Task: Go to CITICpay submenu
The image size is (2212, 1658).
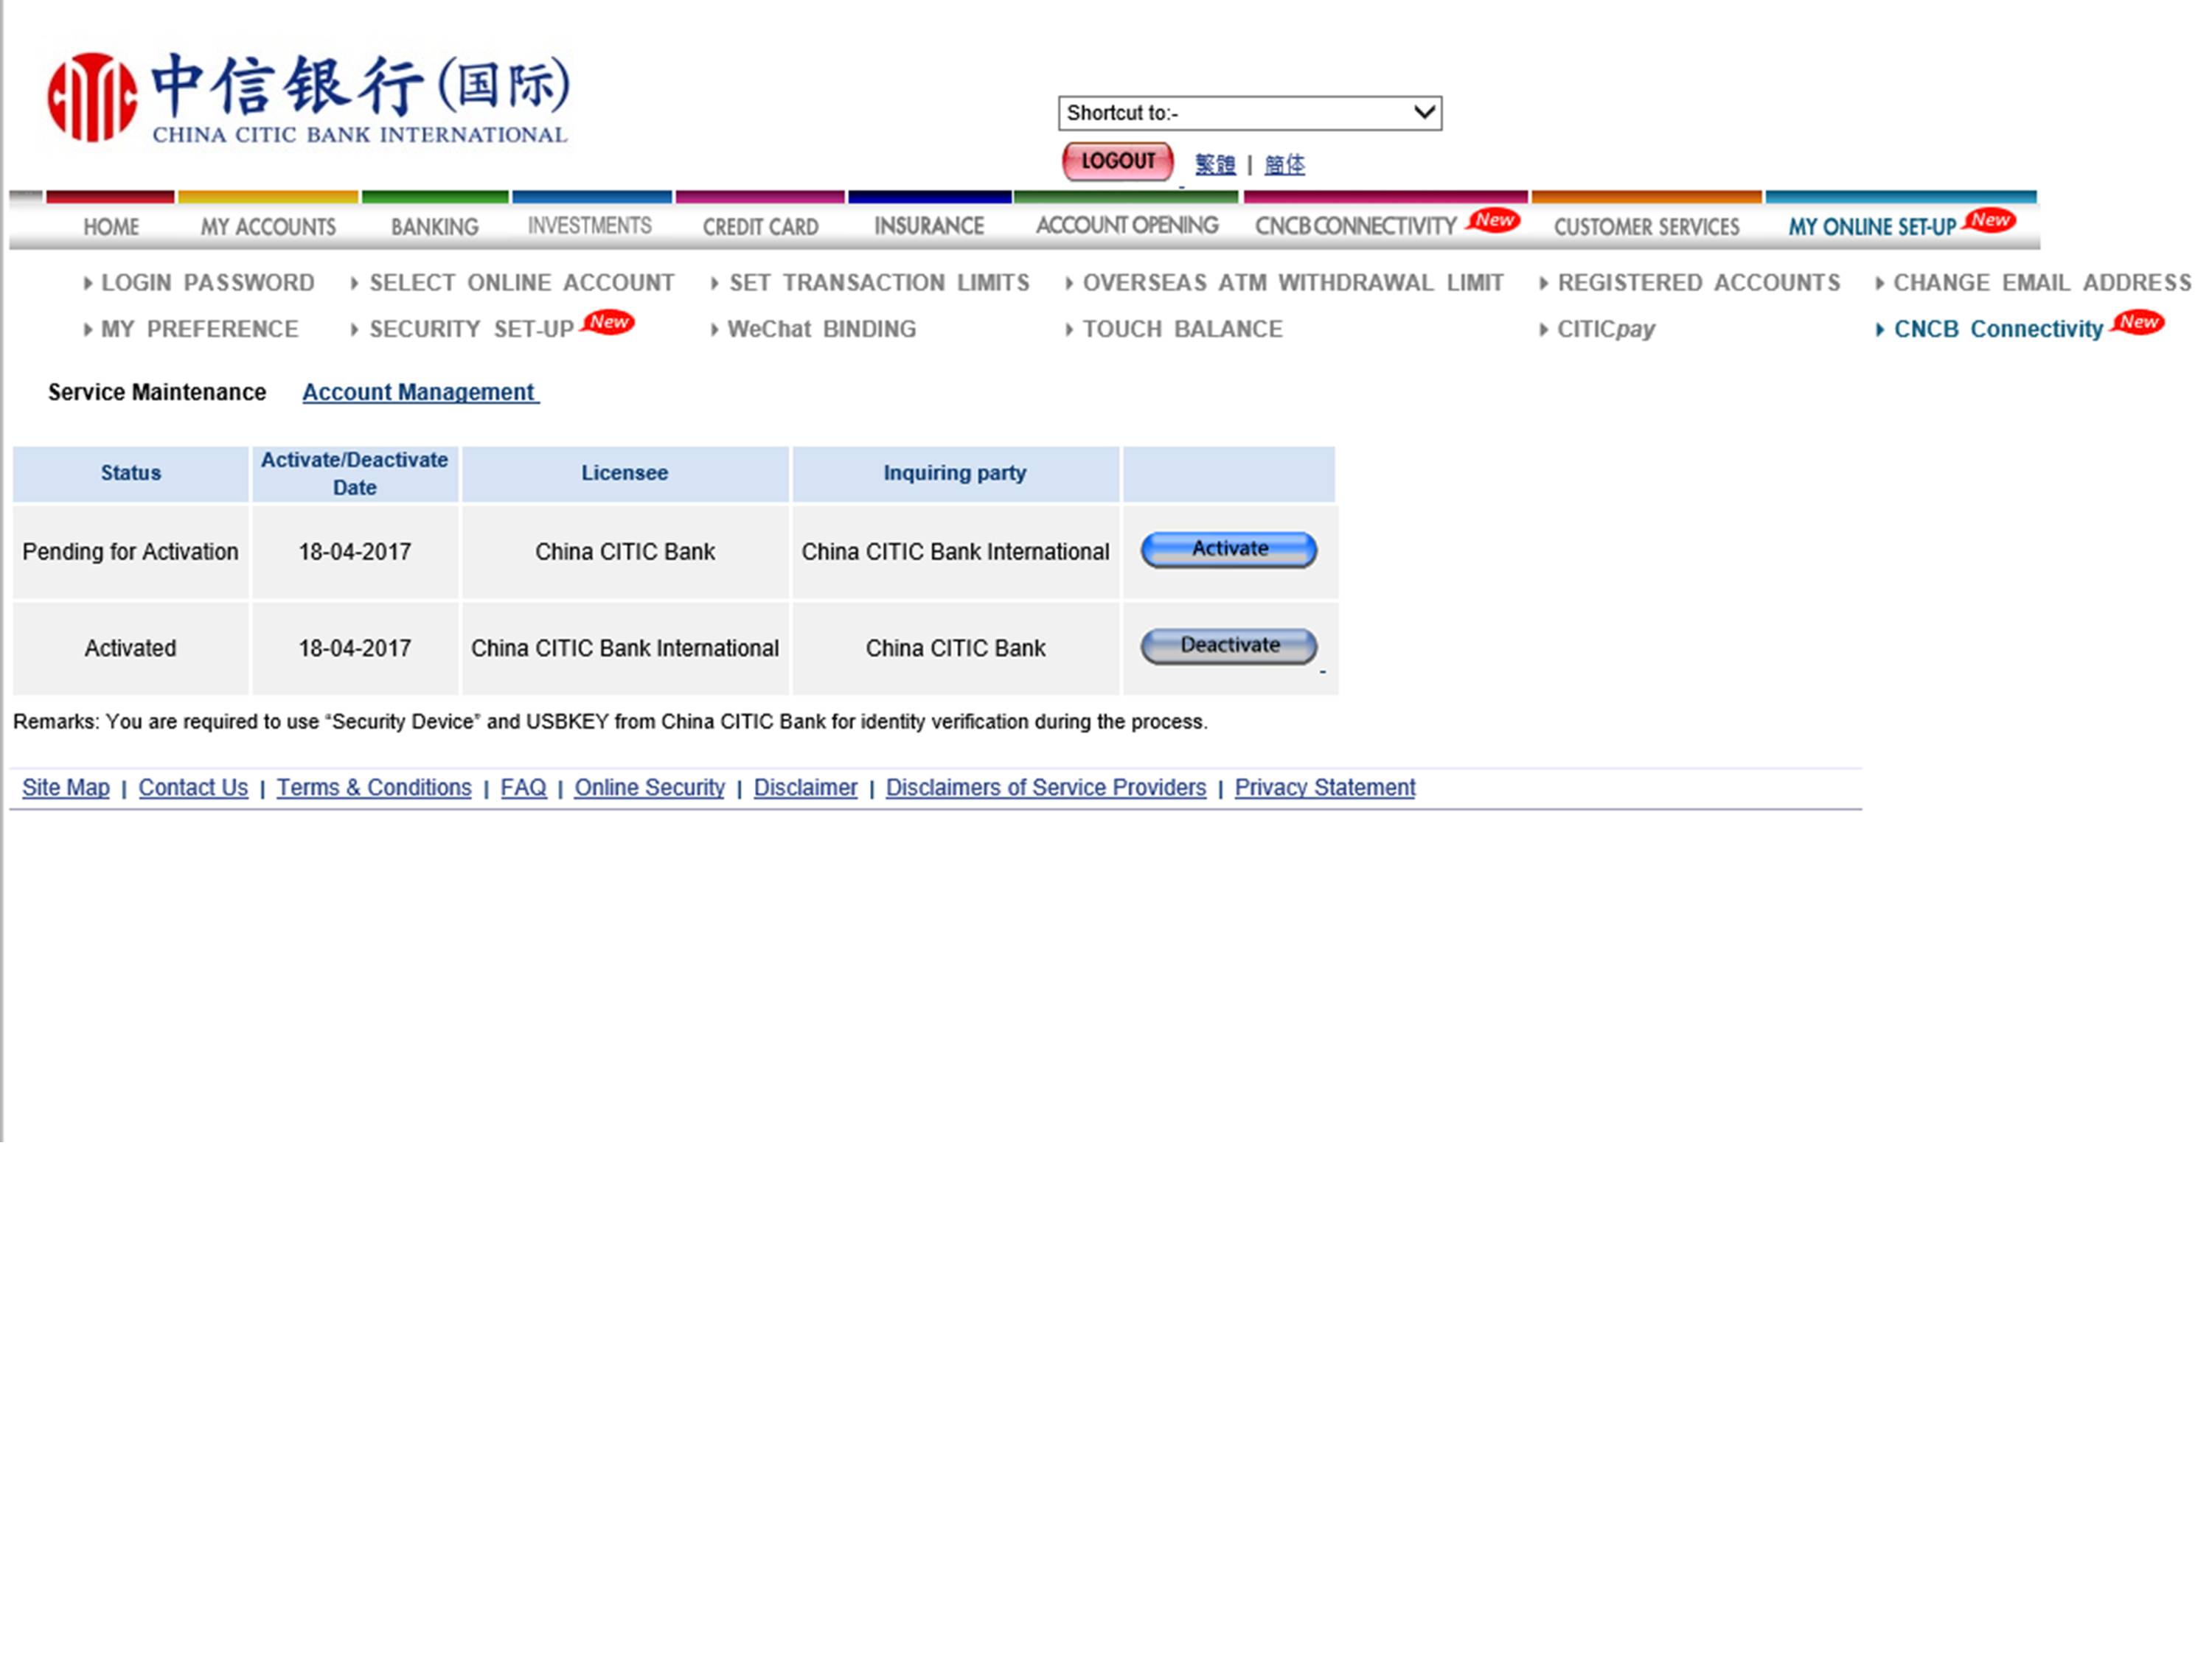Action: point(1606,329)
